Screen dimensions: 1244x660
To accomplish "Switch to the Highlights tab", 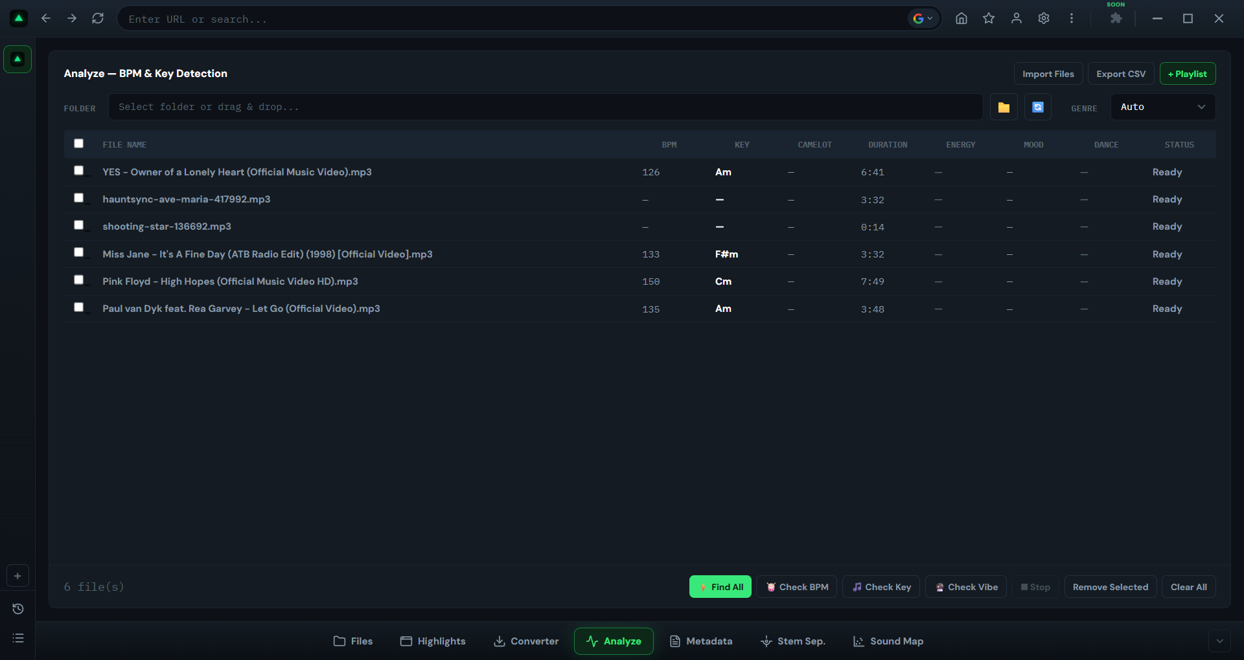I will (x=433, y=641).
